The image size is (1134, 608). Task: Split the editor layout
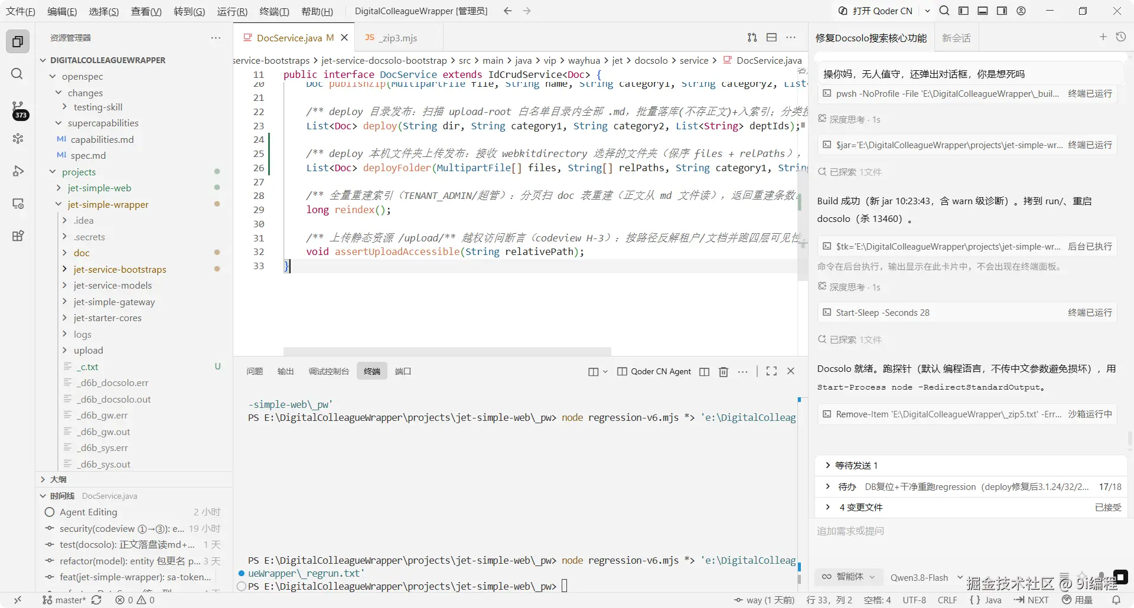771,37
